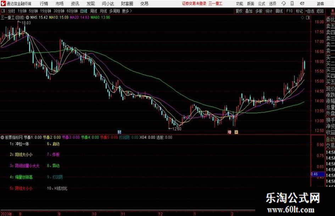Click the 6、启动 legend item

pyautogui.click(x=53, y=144)
